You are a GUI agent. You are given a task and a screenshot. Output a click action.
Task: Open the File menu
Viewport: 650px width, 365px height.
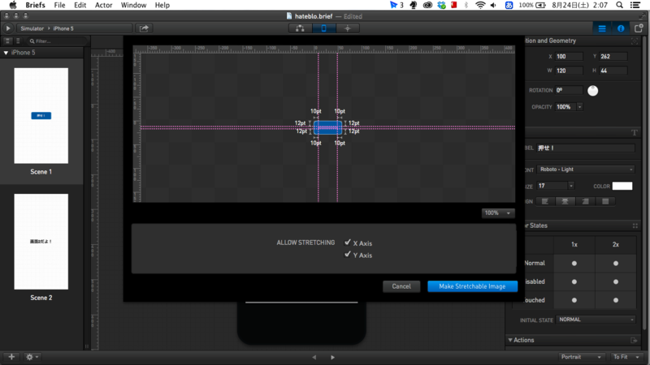pos(59,6)
